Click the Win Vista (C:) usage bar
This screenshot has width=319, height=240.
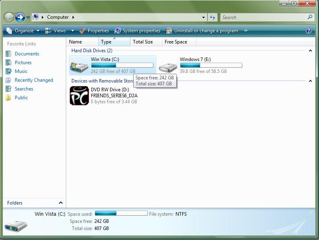point(122,65)
